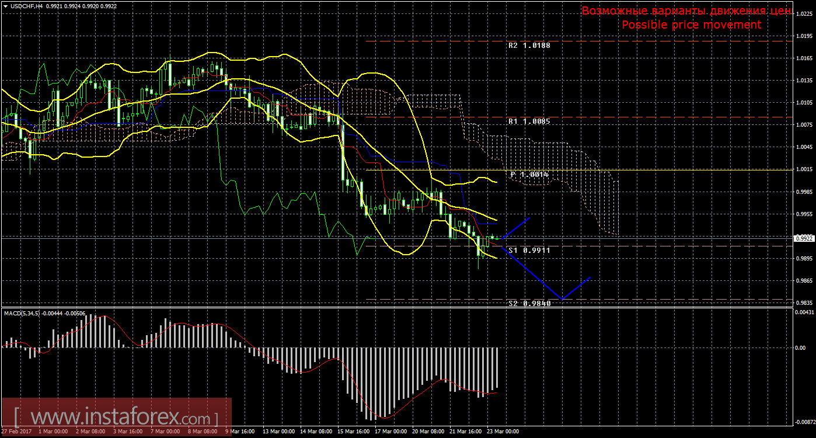The width and height of the screenshot is (816, 438).
Task: Click the S2 0.9840 support label
Action: (529, 303)
